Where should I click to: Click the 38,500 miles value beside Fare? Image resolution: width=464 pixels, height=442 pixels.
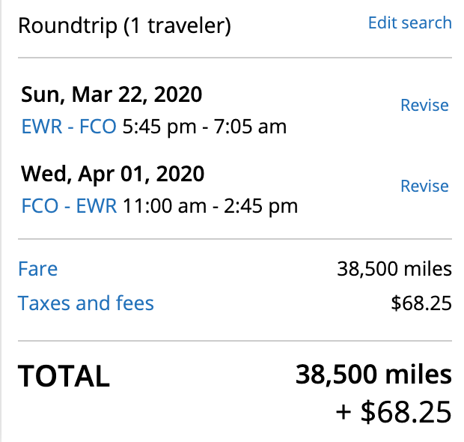coord(394,269)
